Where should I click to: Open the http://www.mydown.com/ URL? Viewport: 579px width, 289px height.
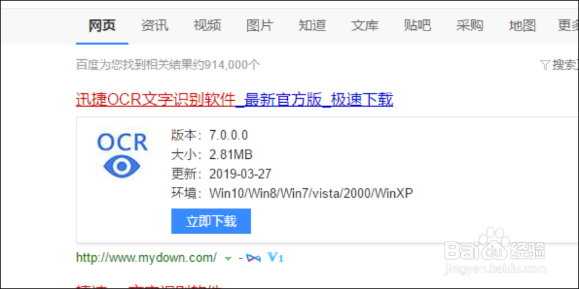[146, 257]
